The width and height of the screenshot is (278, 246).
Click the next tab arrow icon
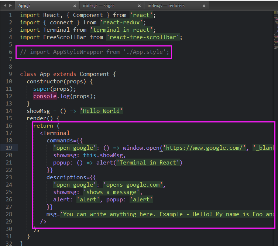coord(10,6)
